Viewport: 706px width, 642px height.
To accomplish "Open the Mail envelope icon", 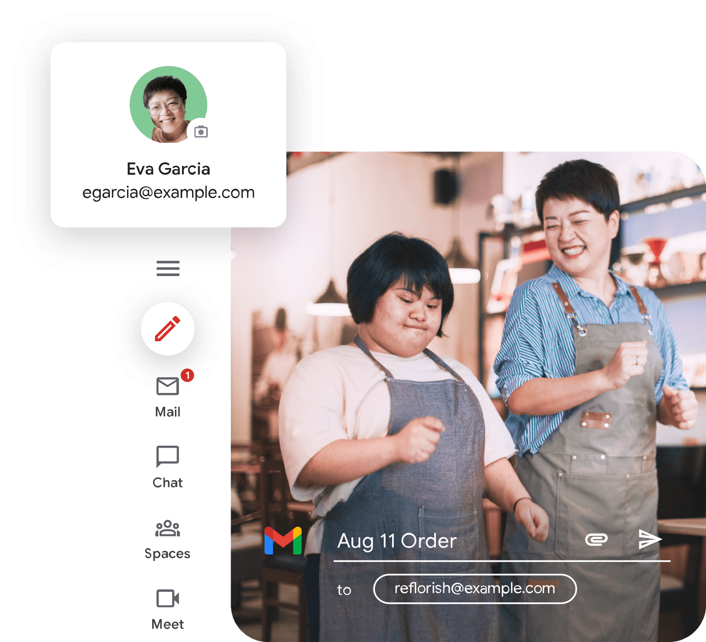I will click(167, 386).
